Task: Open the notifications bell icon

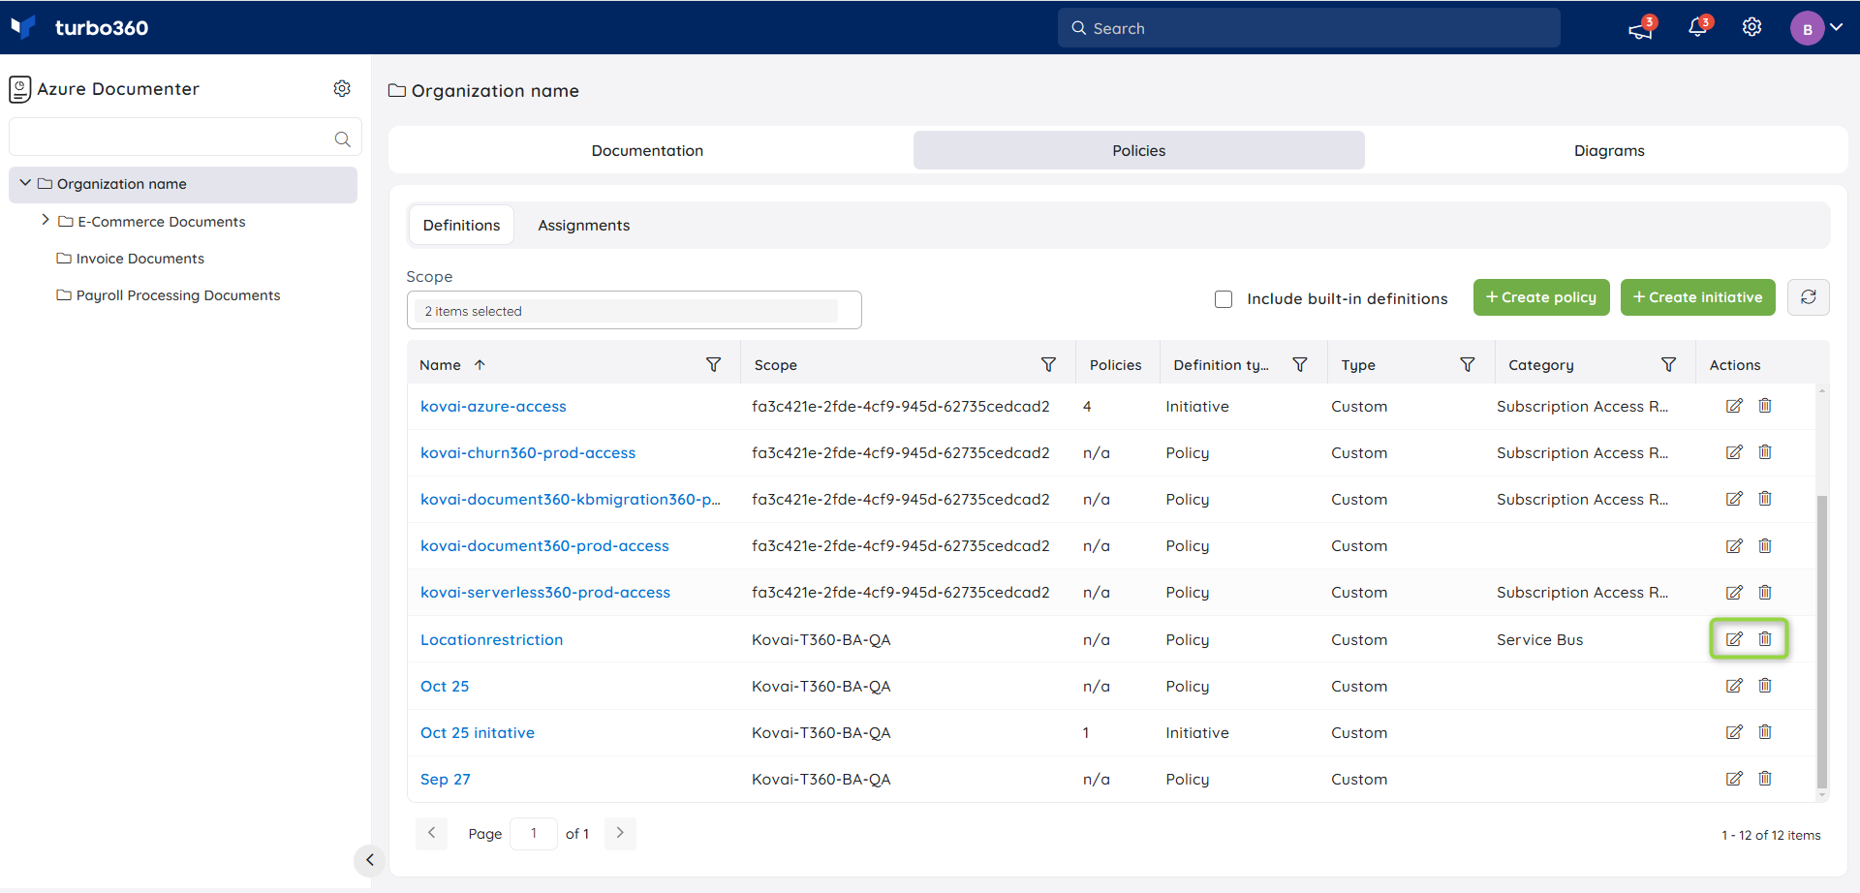Action: (1697, 27)
